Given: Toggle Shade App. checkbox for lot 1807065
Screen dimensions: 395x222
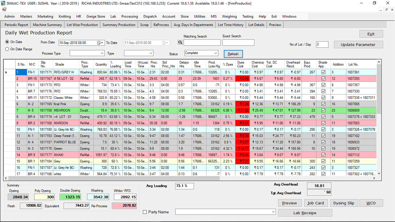Looking at the screenshot, I should coord(323,104).
